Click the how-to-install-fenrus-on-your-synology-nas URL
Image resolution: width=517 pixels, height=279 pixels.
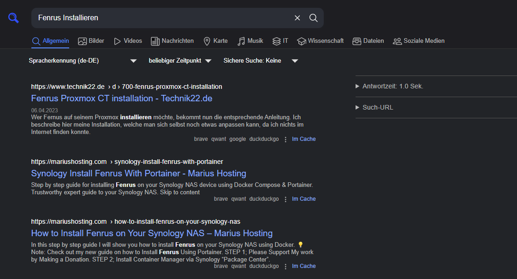136,221
